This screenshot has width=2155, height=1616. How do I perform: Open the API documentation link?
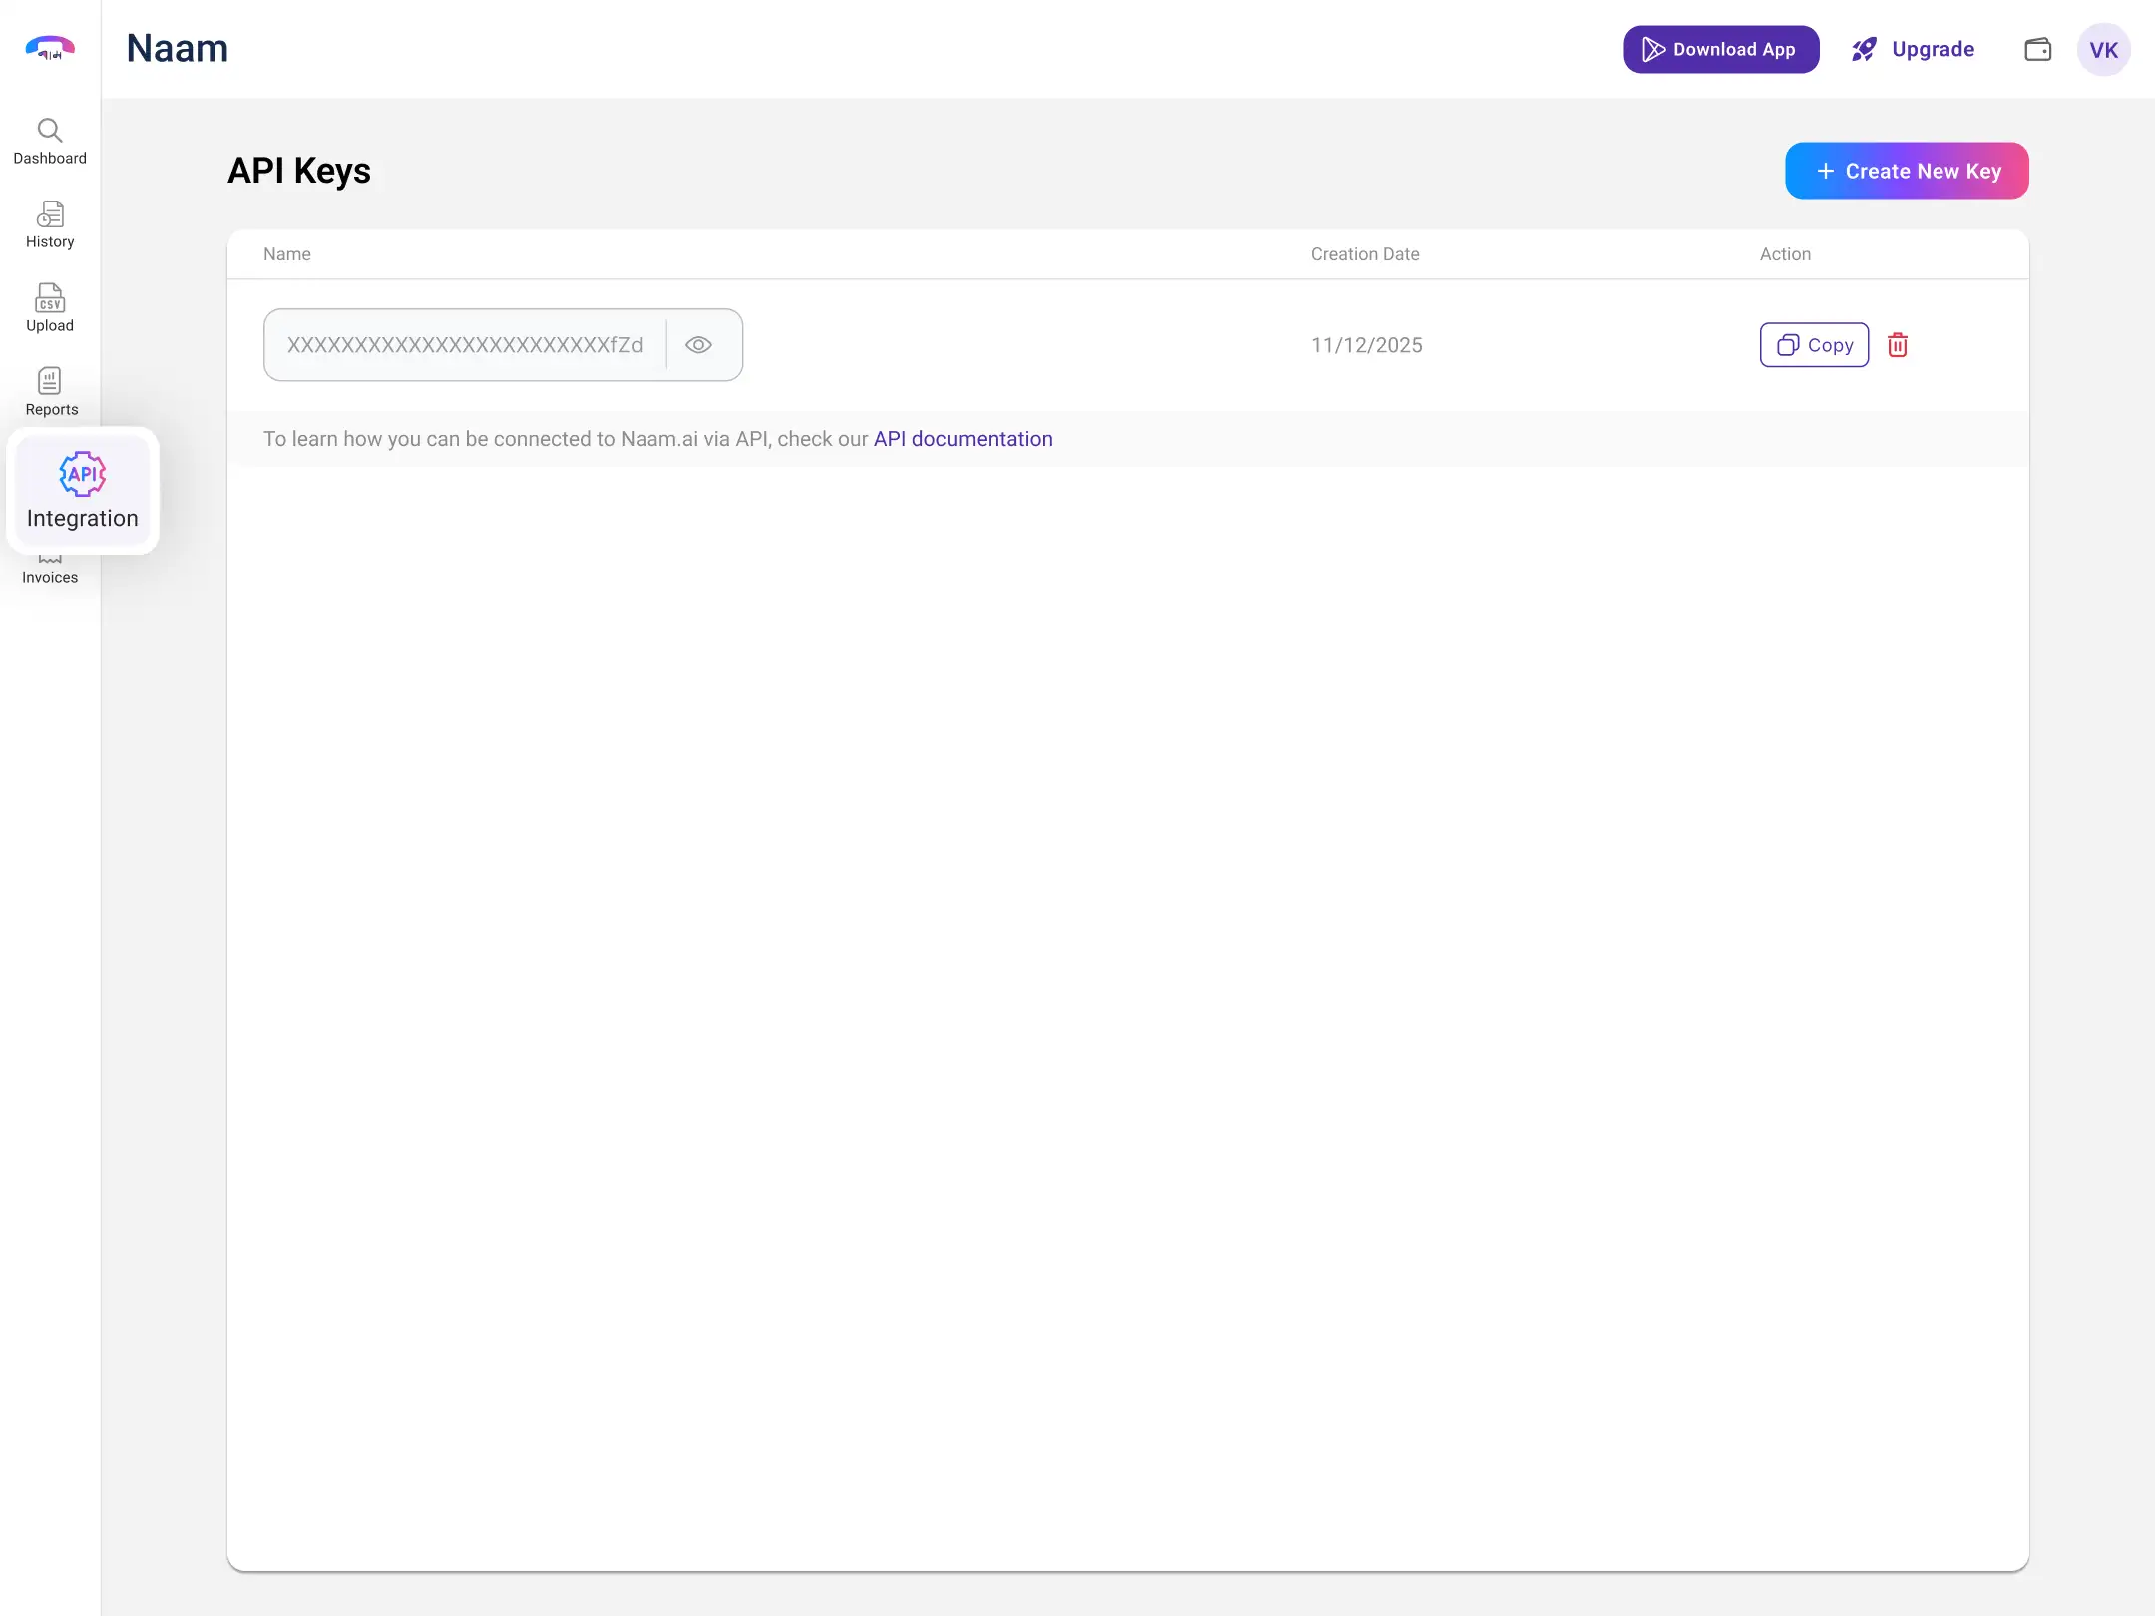[963, 439]
